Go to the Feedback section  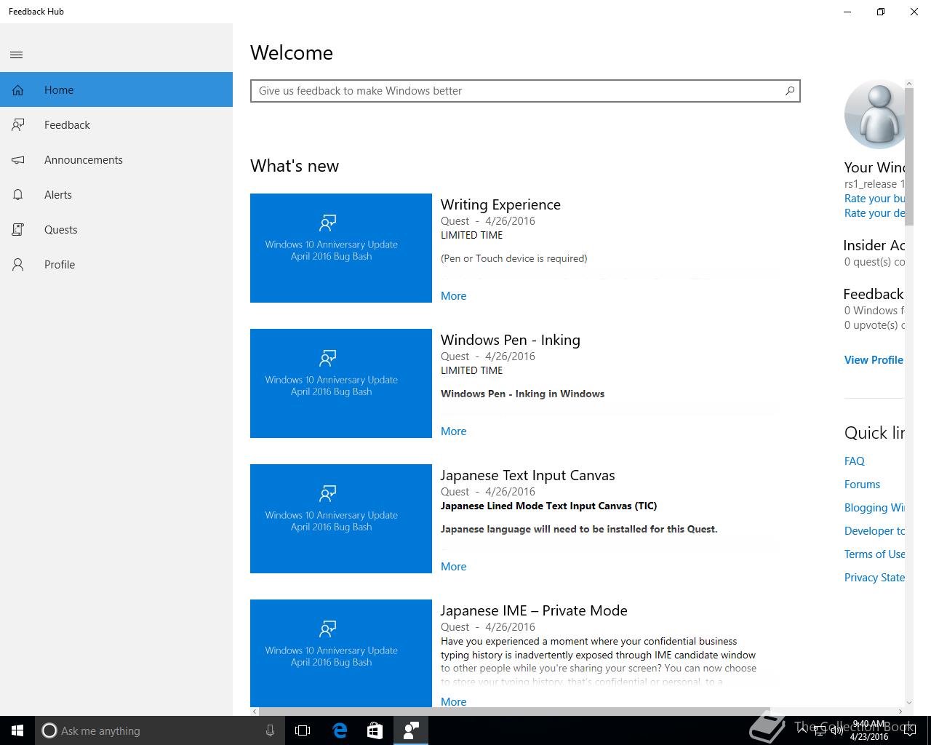[116, 125]
